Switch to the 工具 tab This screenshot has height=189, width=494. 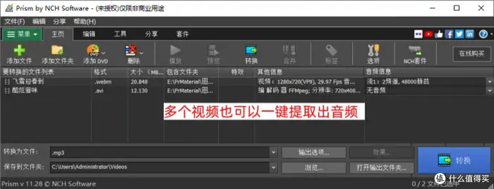coord(120,34)
